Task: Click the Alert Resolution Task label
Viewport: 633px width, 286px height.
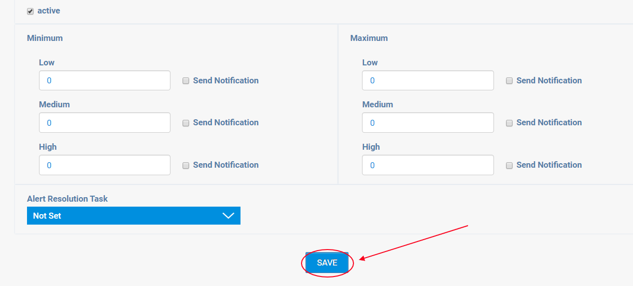Action: tap(67, 199)
